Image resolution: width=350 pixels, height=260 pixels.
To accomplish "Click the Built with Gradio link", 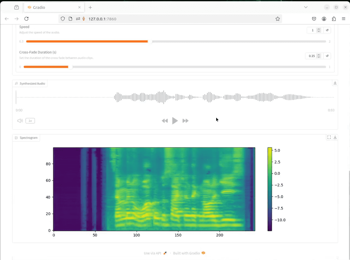I will click(187, 253).
